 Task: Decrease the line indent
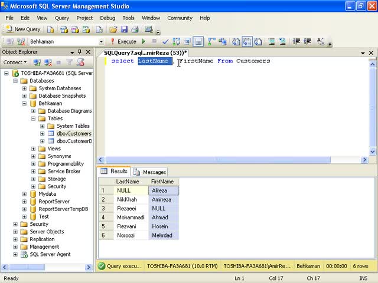tap(296, 42)
